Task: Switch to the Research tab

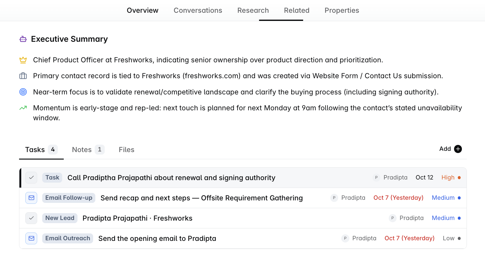Action: pyautogui.click(x=253, y=10)
